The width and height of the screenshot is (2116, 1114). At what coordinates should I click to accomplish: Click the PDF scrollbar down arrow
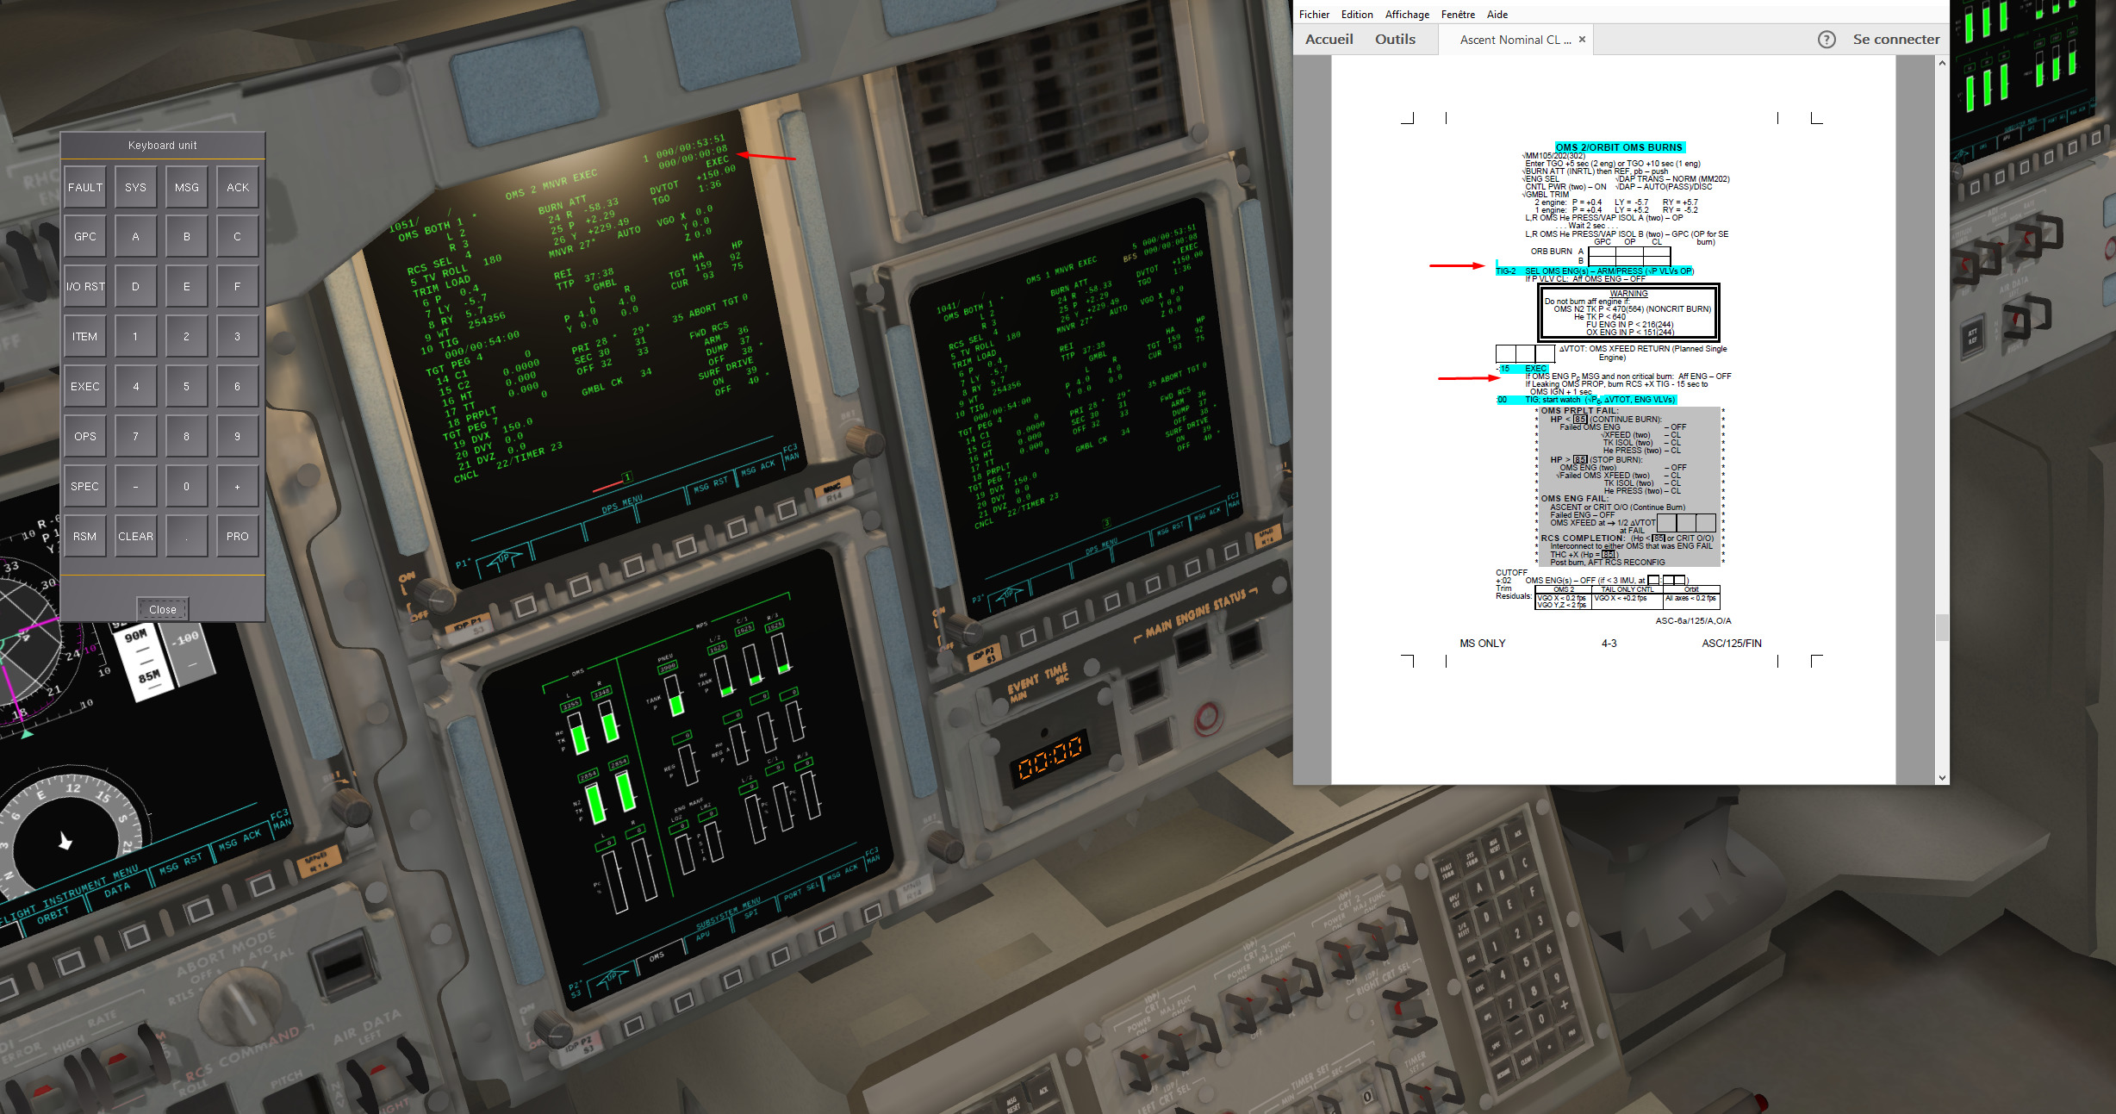click(x=1942, y=777)
